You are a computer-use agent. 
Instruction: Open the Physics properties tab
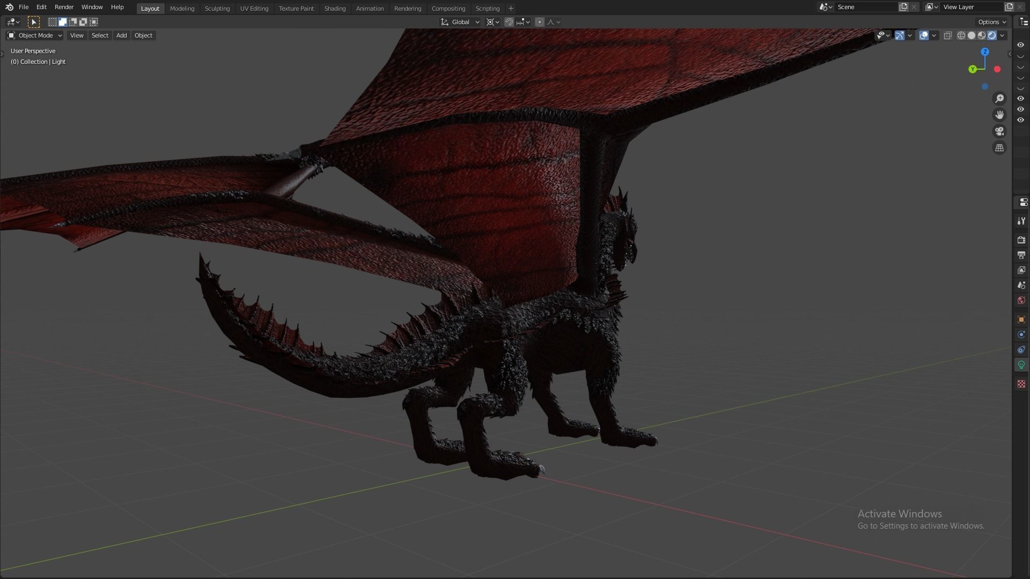tap(1021, 335)
